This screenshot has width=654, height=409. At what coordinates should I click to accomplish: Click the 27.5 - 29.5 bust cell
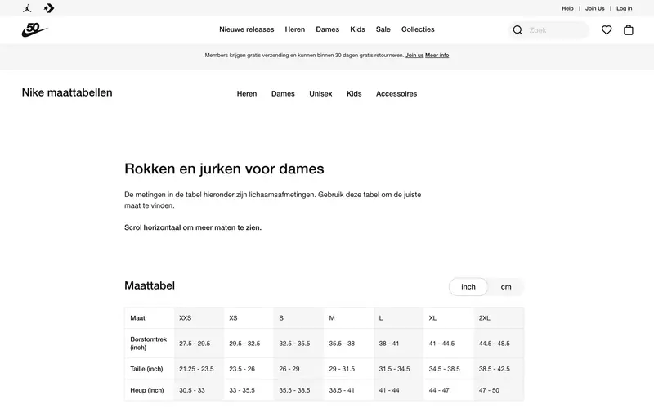199,344
